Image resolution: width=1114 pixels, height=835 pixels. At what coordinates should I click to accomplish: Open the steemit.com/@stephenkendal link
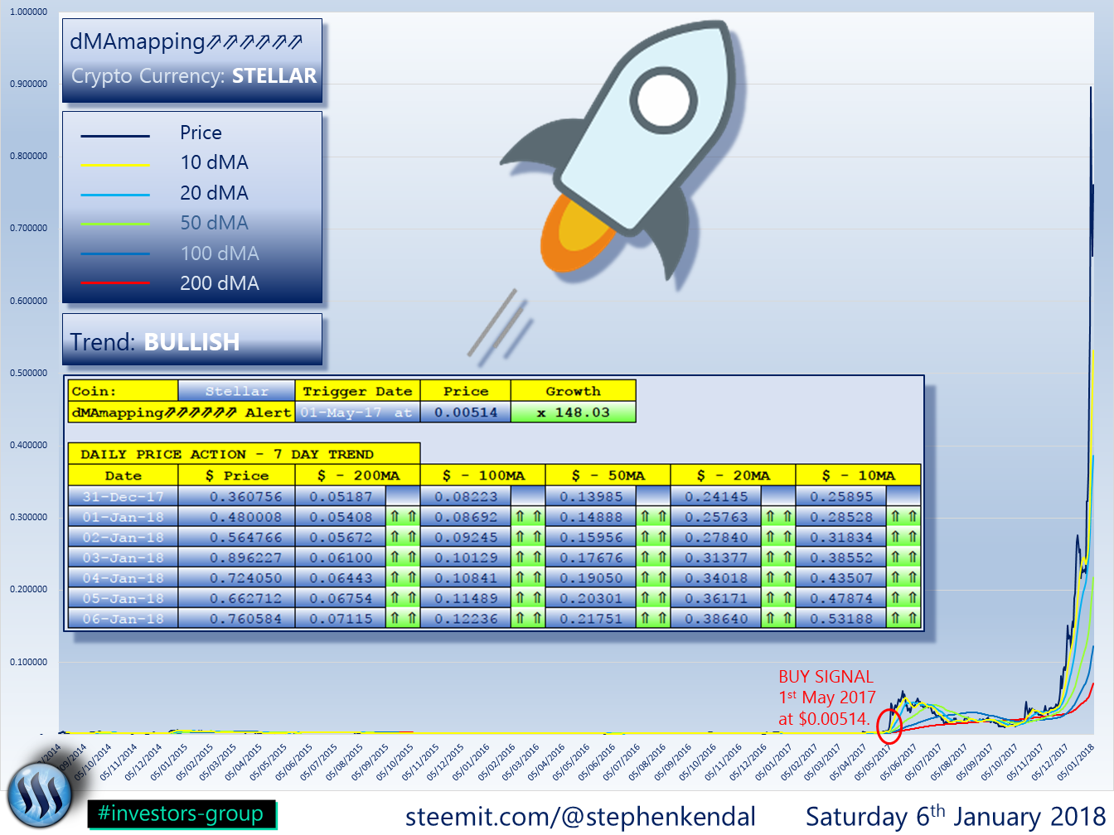[x=580, y=816]
